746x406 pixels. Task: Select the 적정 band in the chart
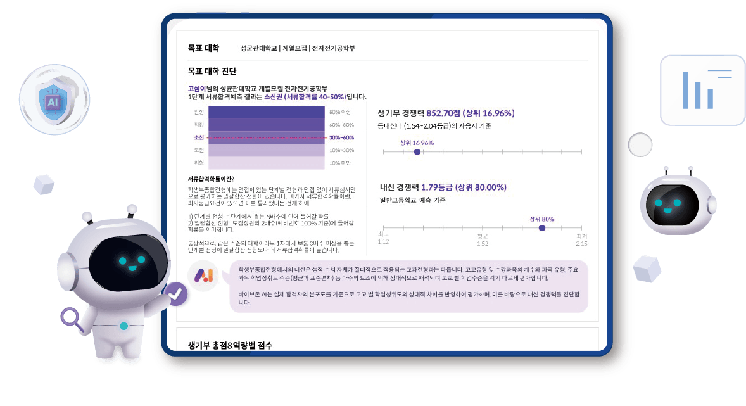coord(267,125)
